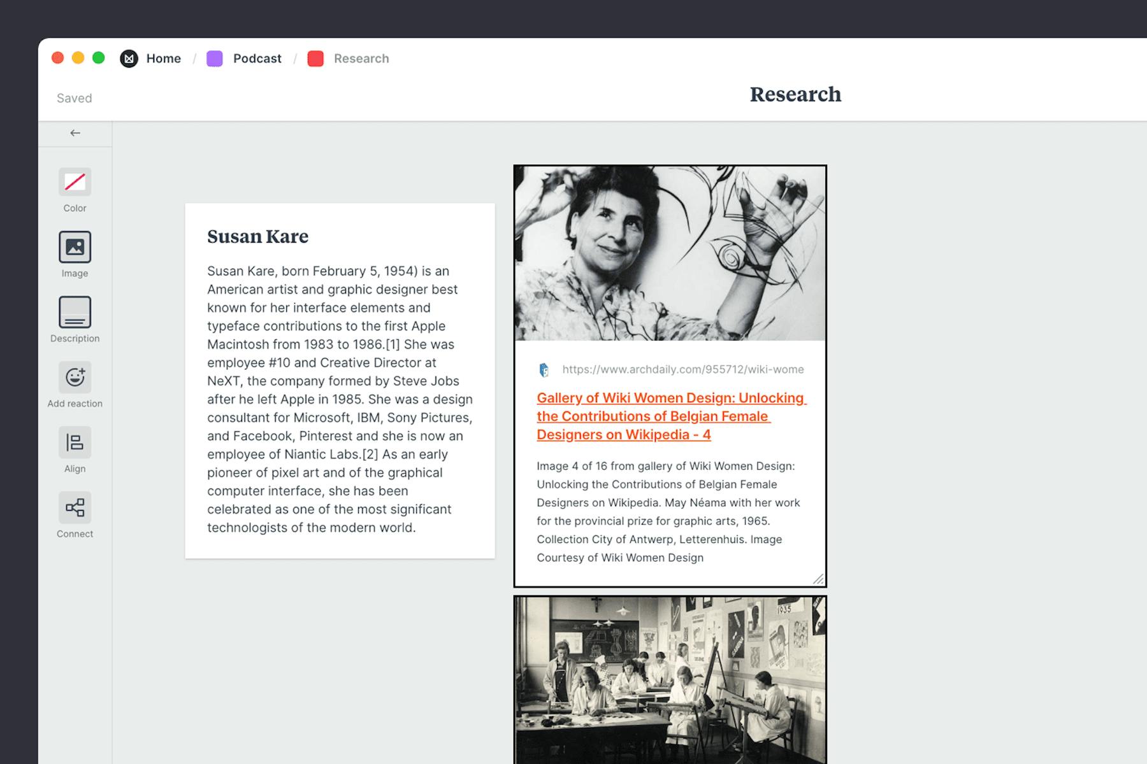Click the archdaily.com URL text
The image size is (1147, 764).
pos(682,369)
